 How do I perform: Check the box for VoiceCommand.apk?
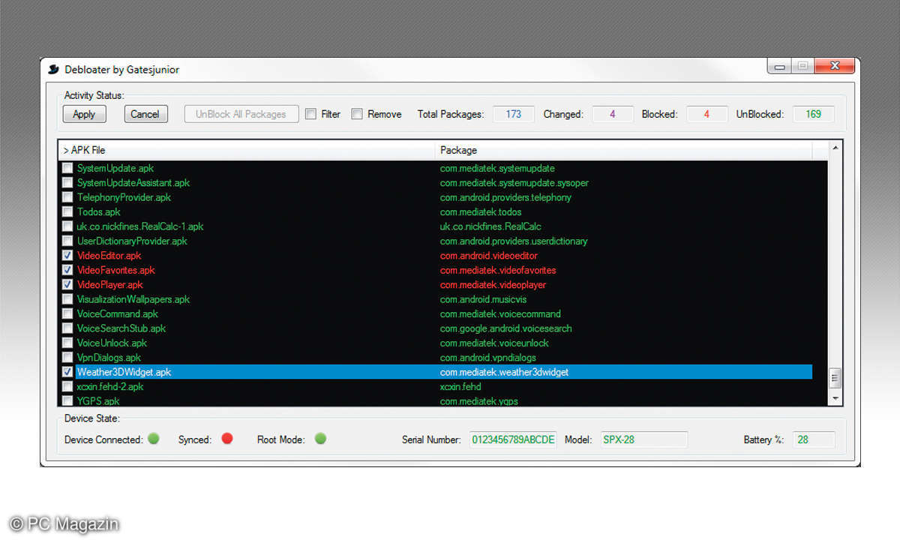67,313
